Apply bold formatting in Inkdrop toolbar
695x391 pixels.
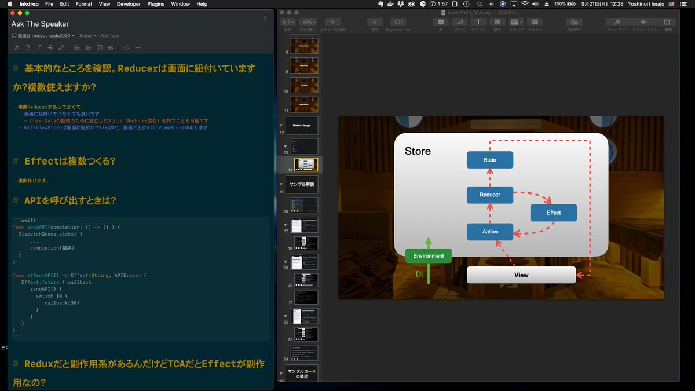coord(28,47)
